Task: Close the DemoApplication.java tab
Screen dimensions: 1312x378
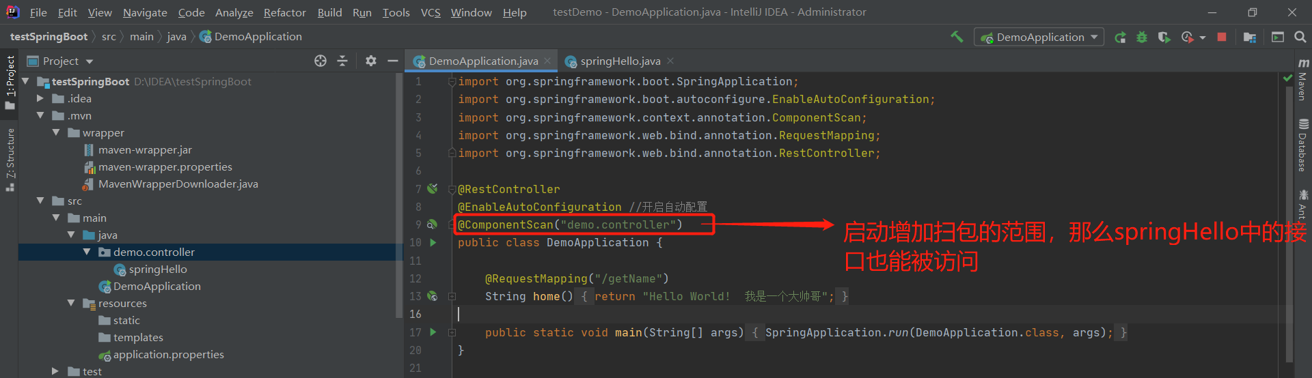Action: pyautogui.click(x=547, y=61)
